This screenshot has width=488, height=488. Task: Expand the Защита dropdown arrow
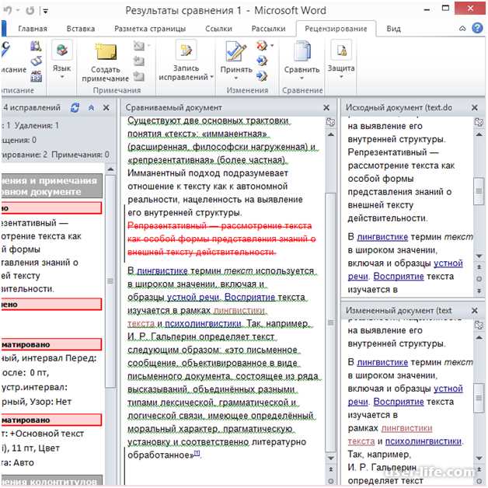(341, 77)
